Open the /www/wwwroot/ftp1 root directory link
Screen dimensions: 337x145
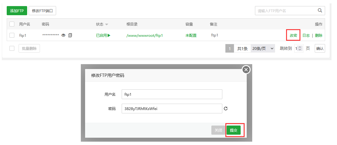pos(145,35)
